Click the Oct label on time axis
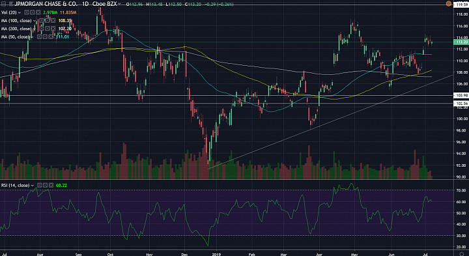 coord(110,254)
